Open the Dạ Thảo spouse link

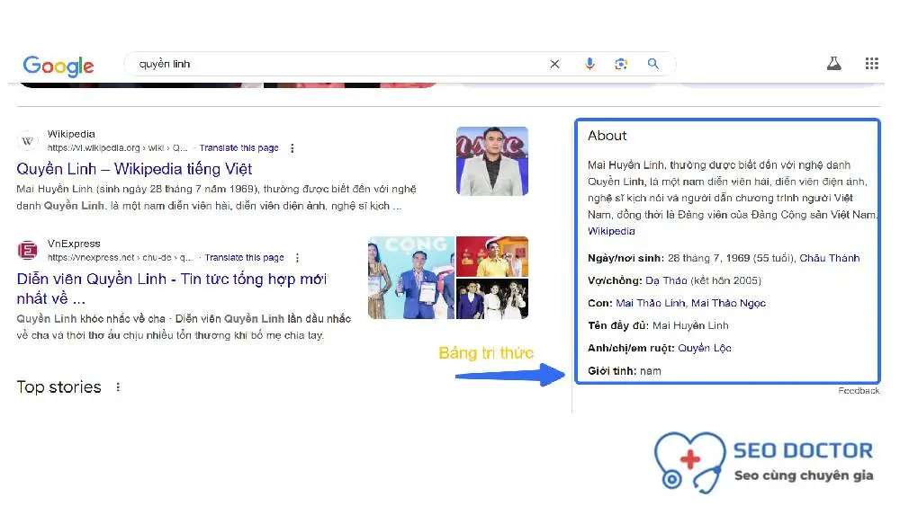tap(666, 280)
